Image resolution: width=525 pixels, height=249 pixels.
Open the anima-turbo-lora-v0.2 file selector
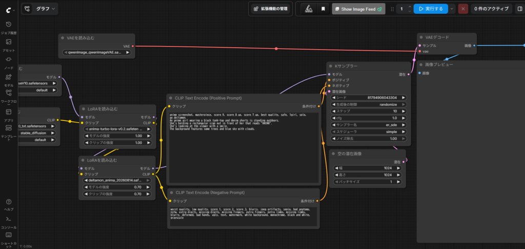click(117, 129)
